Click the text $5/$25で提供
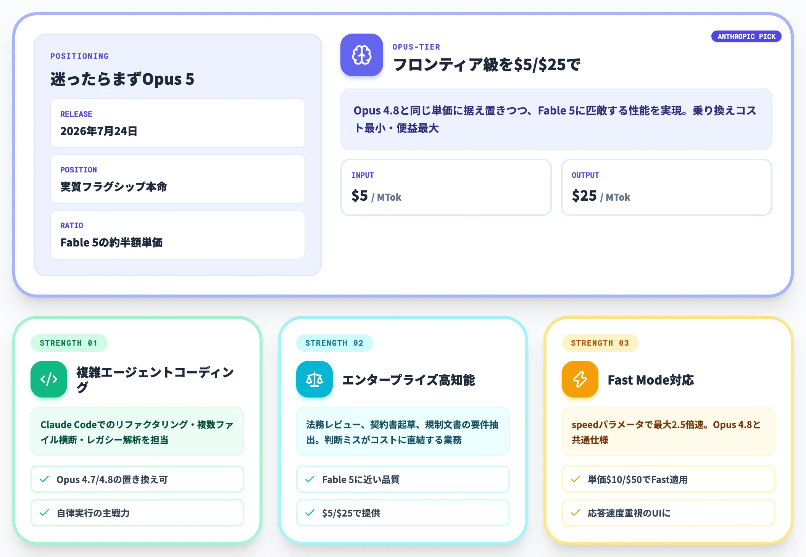 pos(351,513)
